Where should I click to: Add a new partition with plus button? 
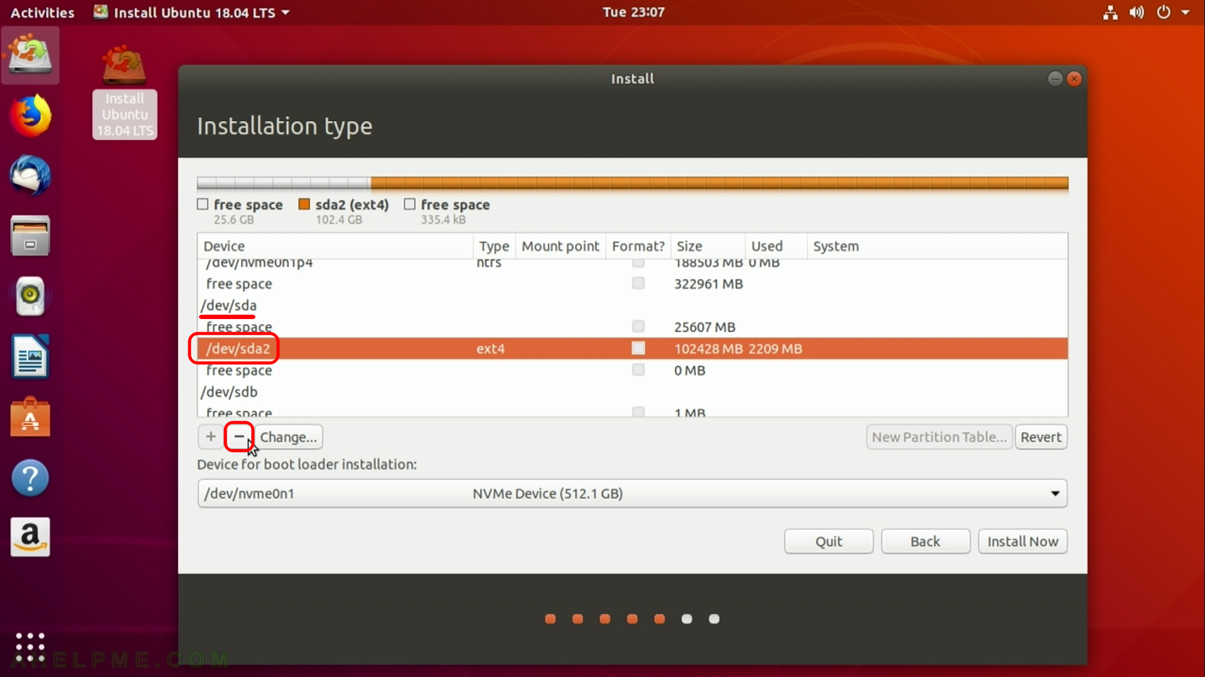[x=211, y=437]
